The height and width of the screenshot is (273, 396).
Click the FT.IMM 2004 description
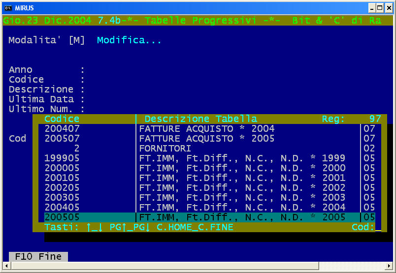click(242, 208)
